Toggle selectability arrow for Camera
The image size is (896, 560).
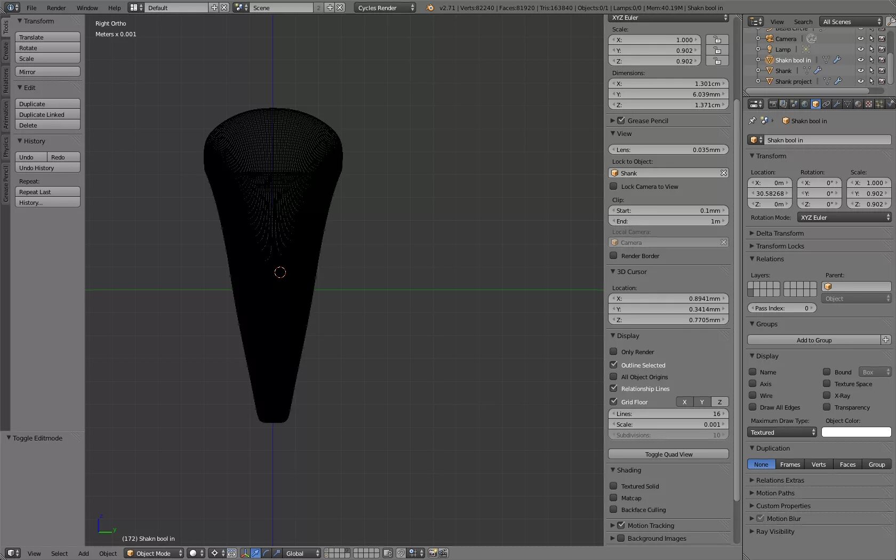click(871, 38)
